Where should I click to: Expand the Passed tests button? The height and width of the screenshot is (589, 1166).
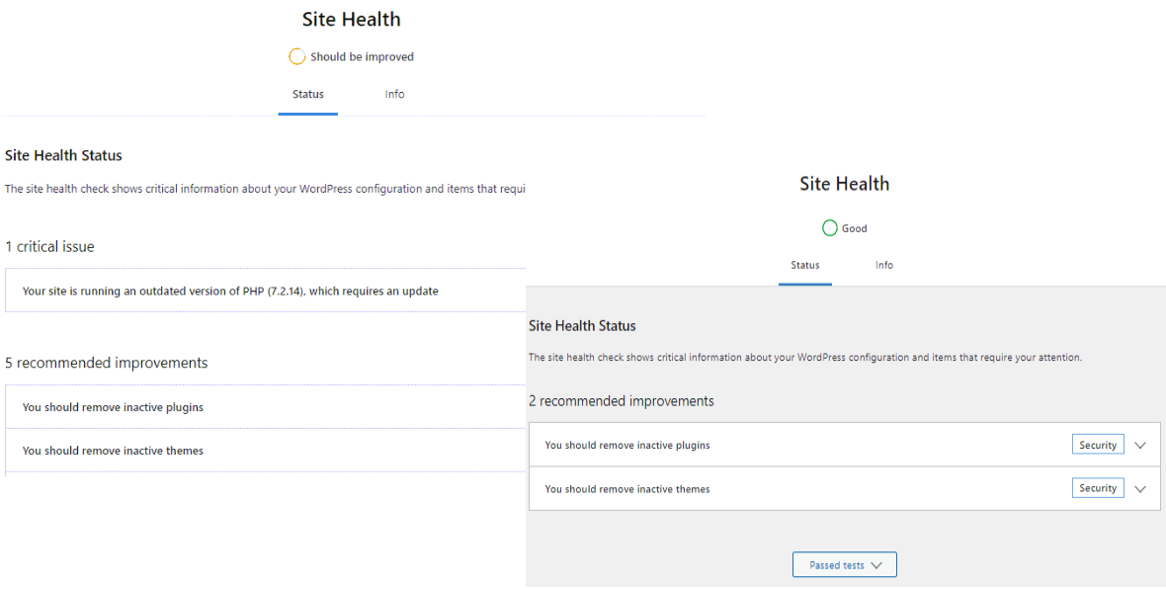845,564
